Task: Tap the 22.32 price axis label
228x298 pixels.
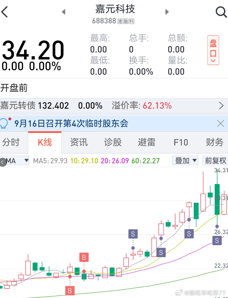Action: tap(221, 266)
